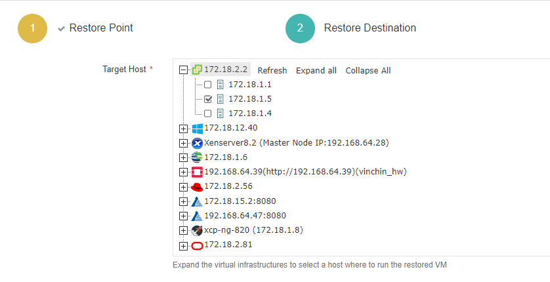Collapse the 172.18.2.2 tree node
The width and height of the screenshot is (550, 282).
click(183, 70)
